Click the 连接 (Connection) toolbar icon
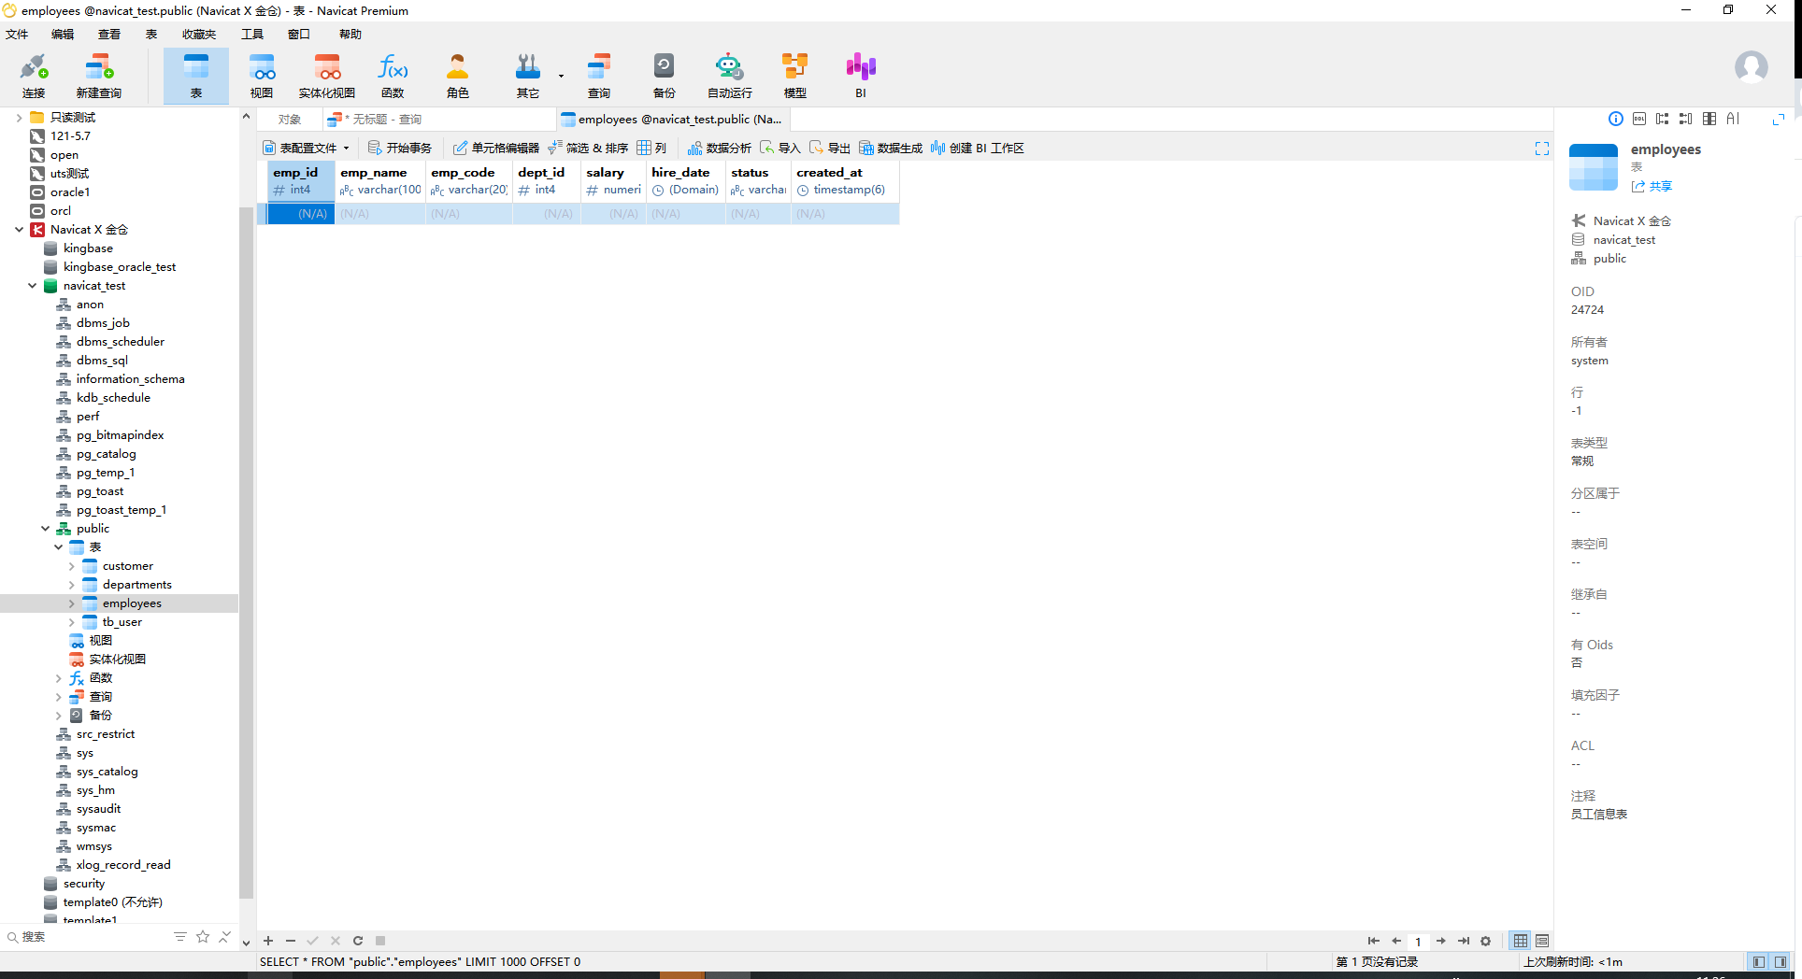Viewport: 1802px width, 979px height. (x=34, y=76)
